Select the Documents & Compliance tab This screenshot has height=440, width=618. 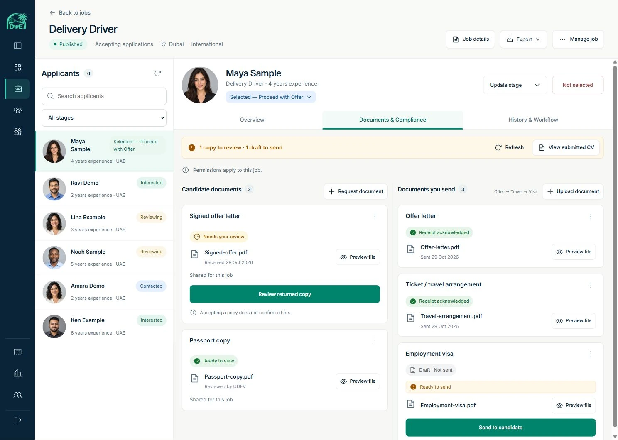point(392,120)
